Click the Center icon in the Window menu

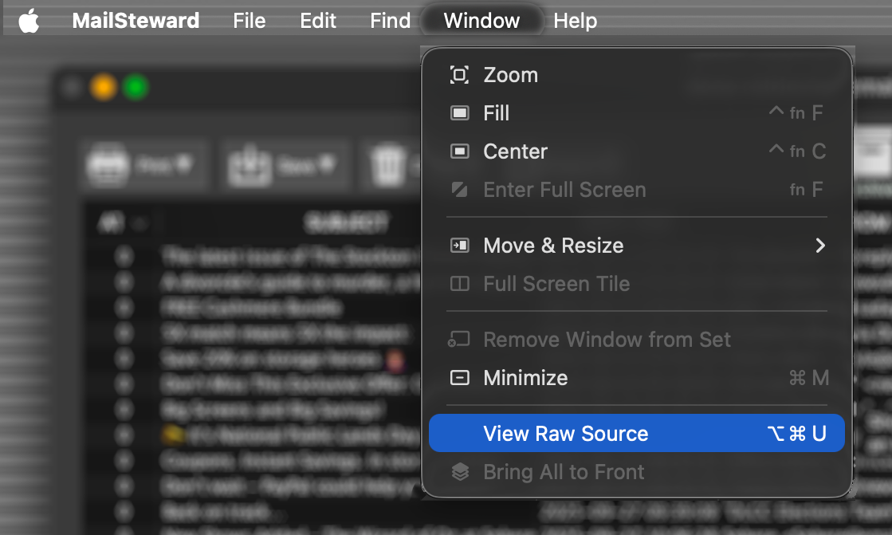tap(458, 151)
